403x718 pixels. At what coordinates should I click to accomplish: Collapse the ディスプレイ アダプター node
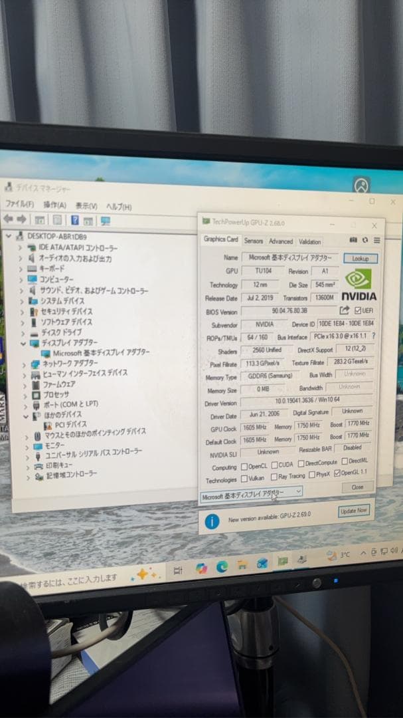click(x=23, y=343)
